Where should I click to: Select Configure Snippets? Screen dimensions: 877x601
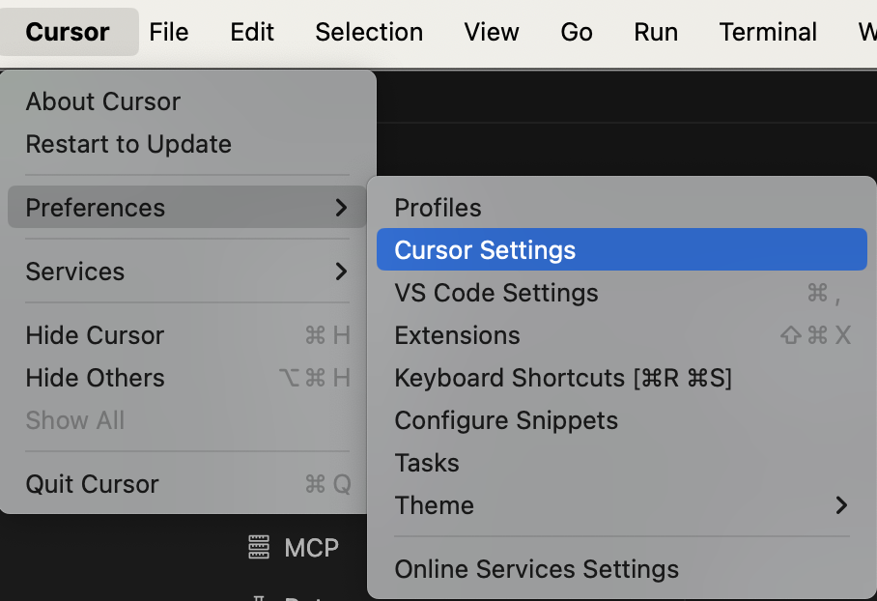tap(622, 420)
